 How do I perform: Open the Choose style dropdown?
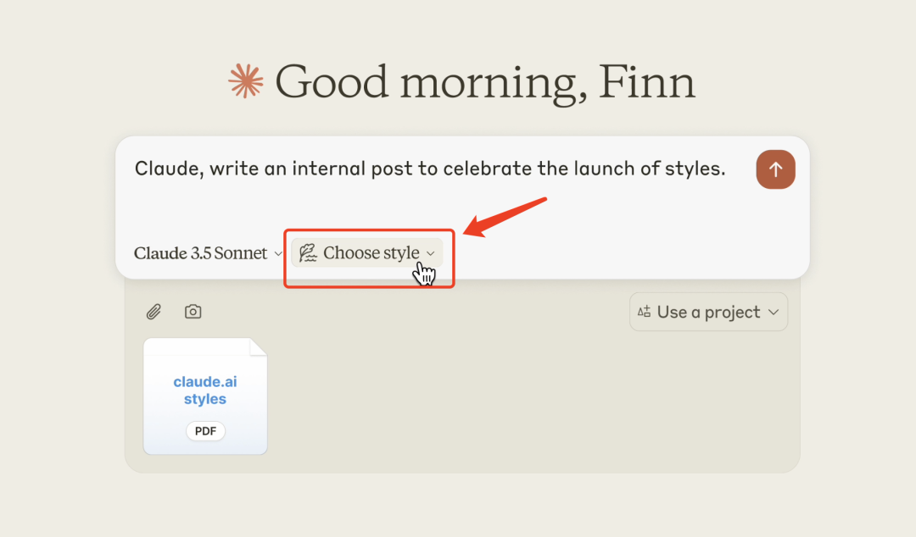[x=367, y=252]
